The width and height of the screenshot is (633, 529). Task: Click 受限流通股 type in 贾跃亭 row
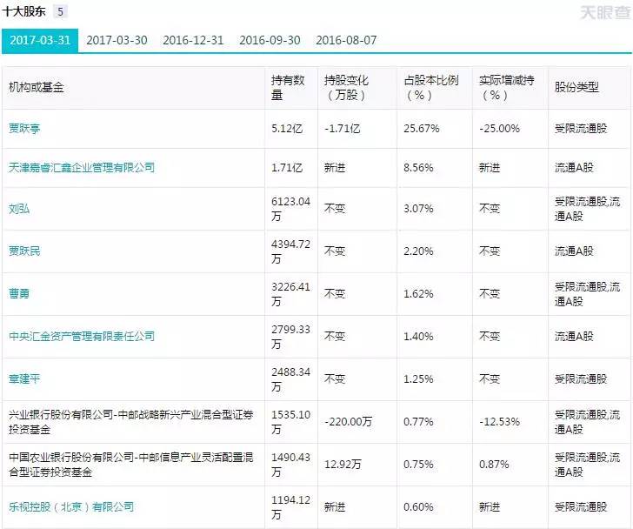[x=581, y=129]
